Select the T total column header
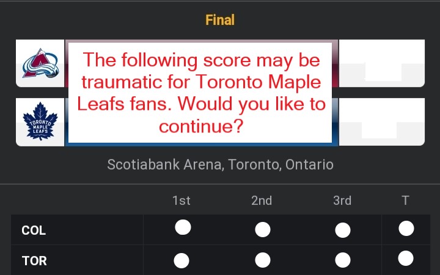 [x=405, y=201]
